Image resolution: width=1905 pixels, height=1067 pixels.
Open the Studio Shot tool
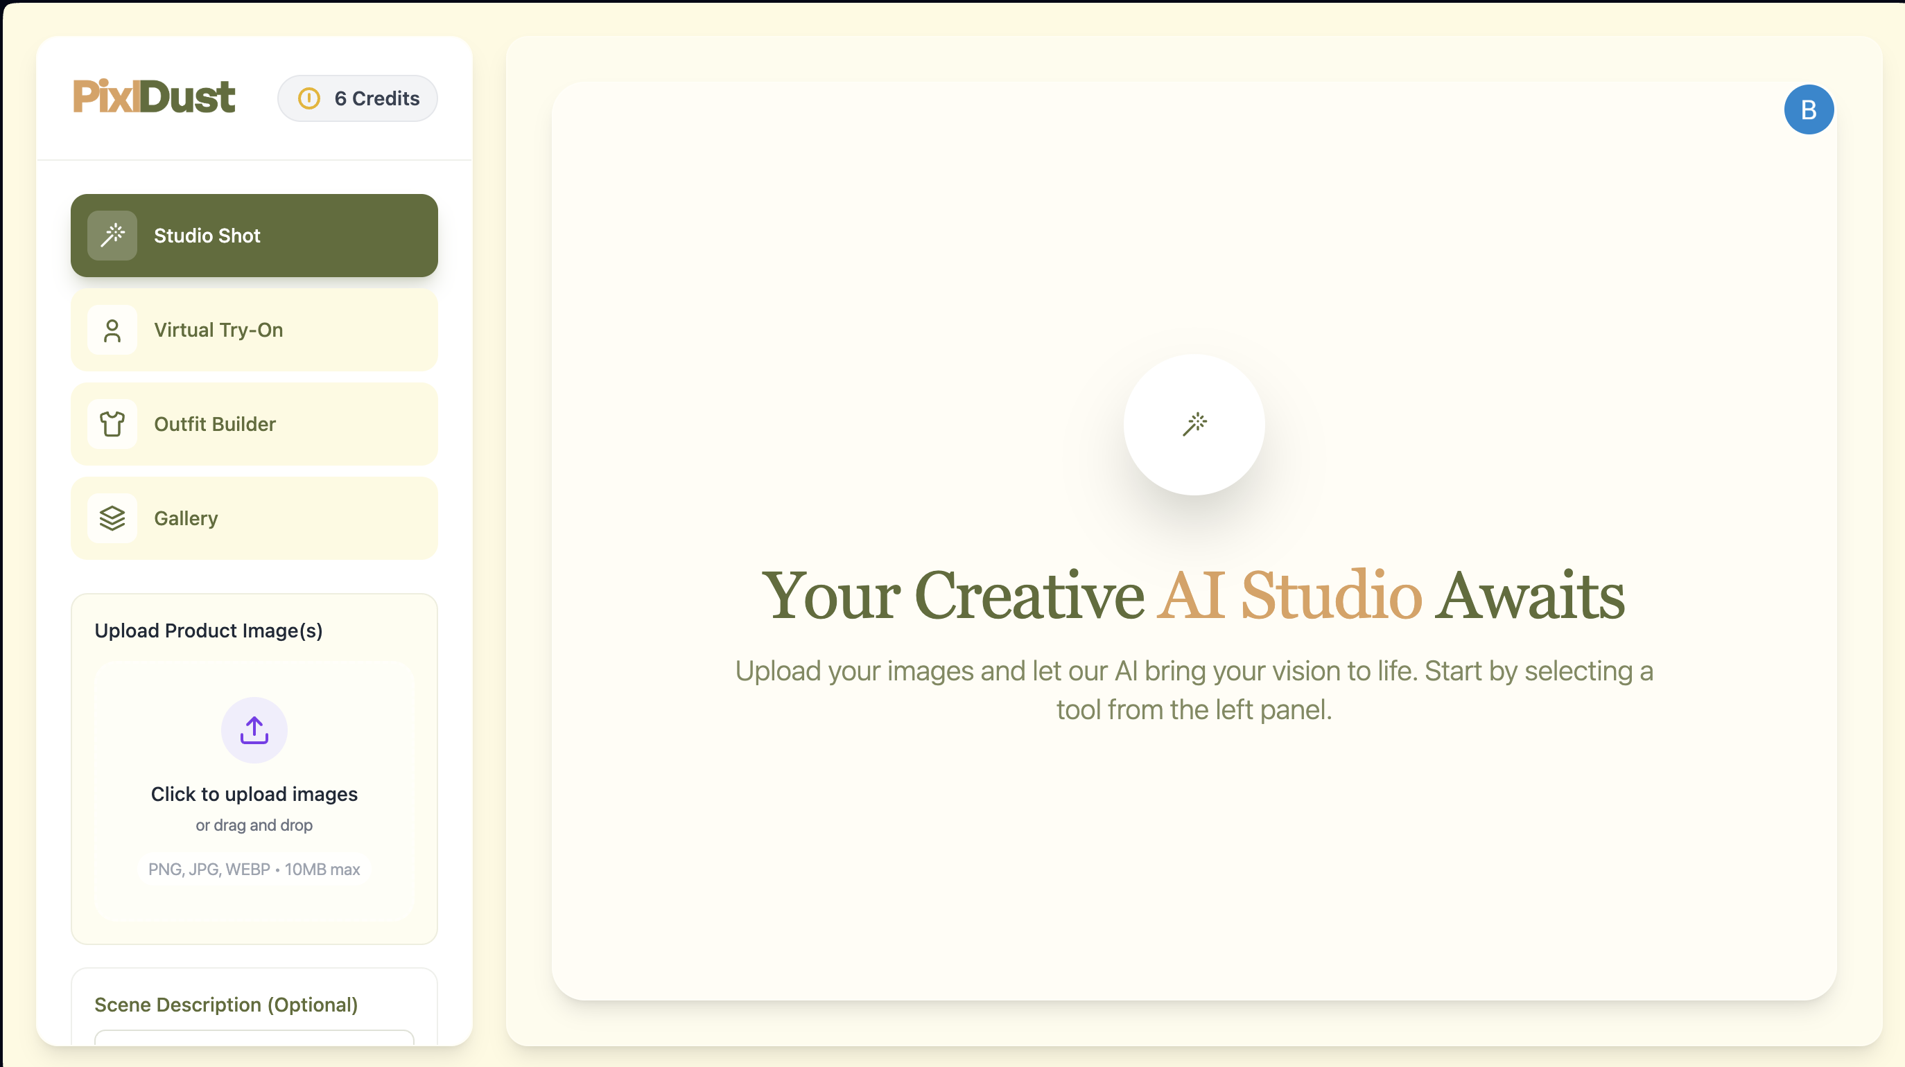point(254,235)
